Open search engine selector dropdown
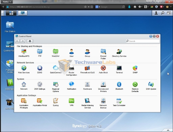 tap(98, 7)
